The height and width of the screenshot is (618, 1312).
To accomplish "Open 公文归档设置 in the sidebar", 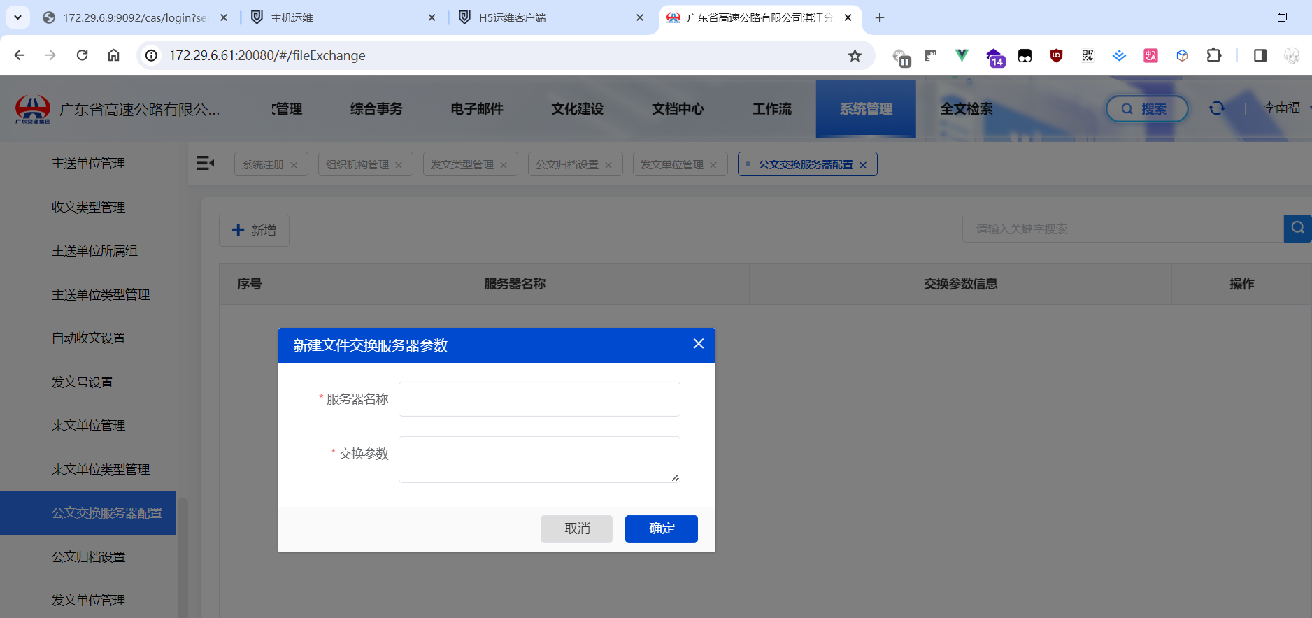I will 88,557.
